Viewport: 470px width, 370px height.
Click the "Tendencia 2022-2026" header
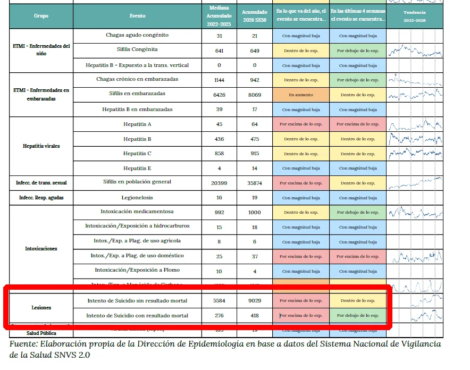coord(415,16)
